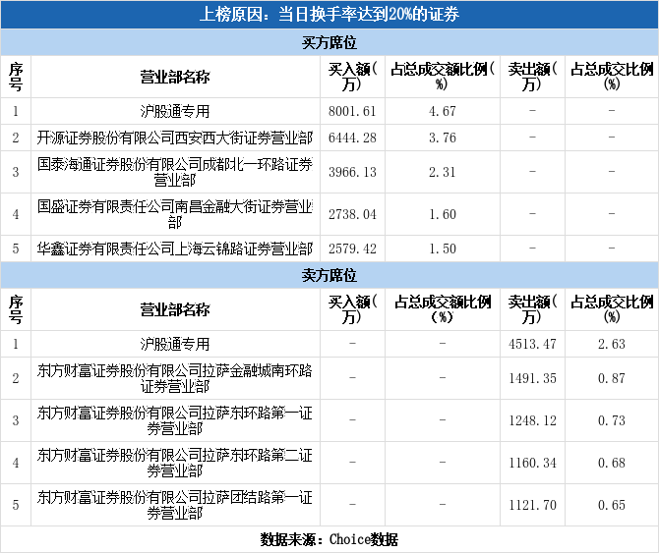Click the percentage 0.65
Image resolution: width=659 pixels, height=553 pixels.
click(612, 505)
